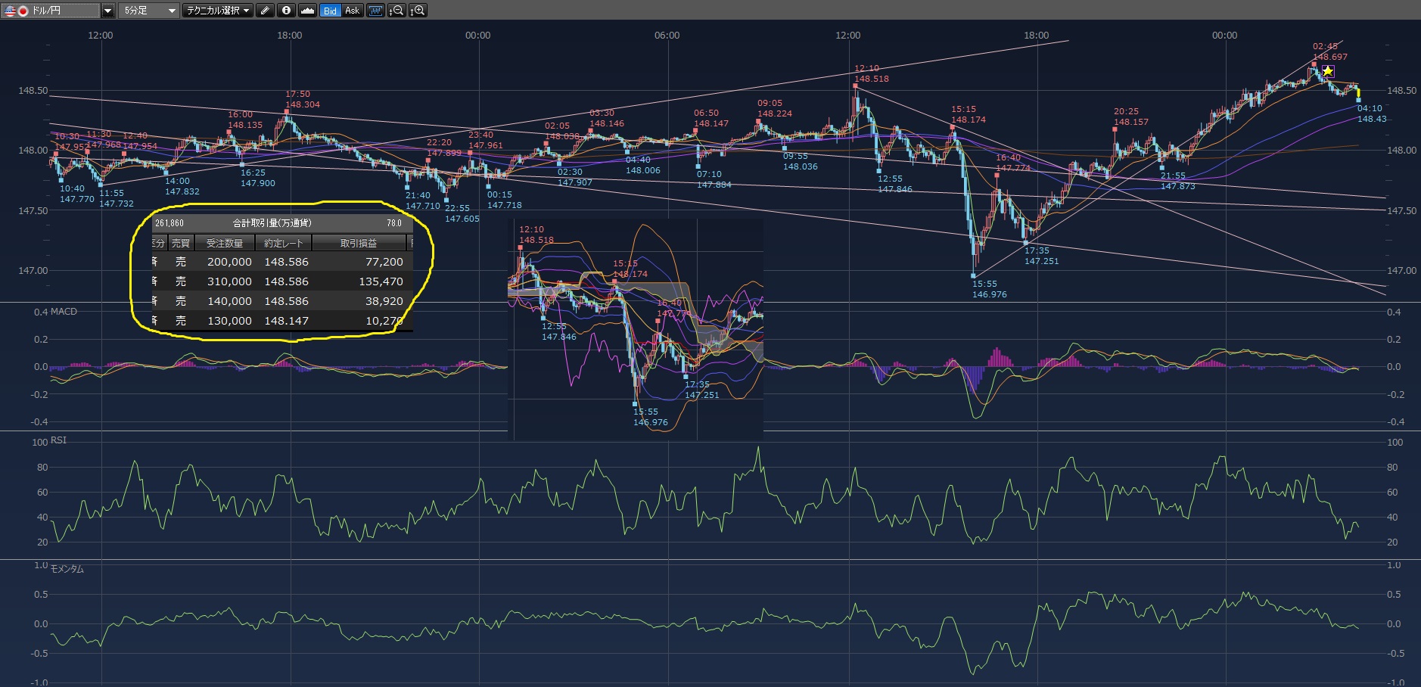Sort by 受注数量 column header
The width and height of the screenshot is (1421, 687).
pos(225,243)
